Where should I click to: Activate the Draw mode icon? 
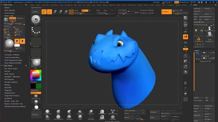(49, 12)
